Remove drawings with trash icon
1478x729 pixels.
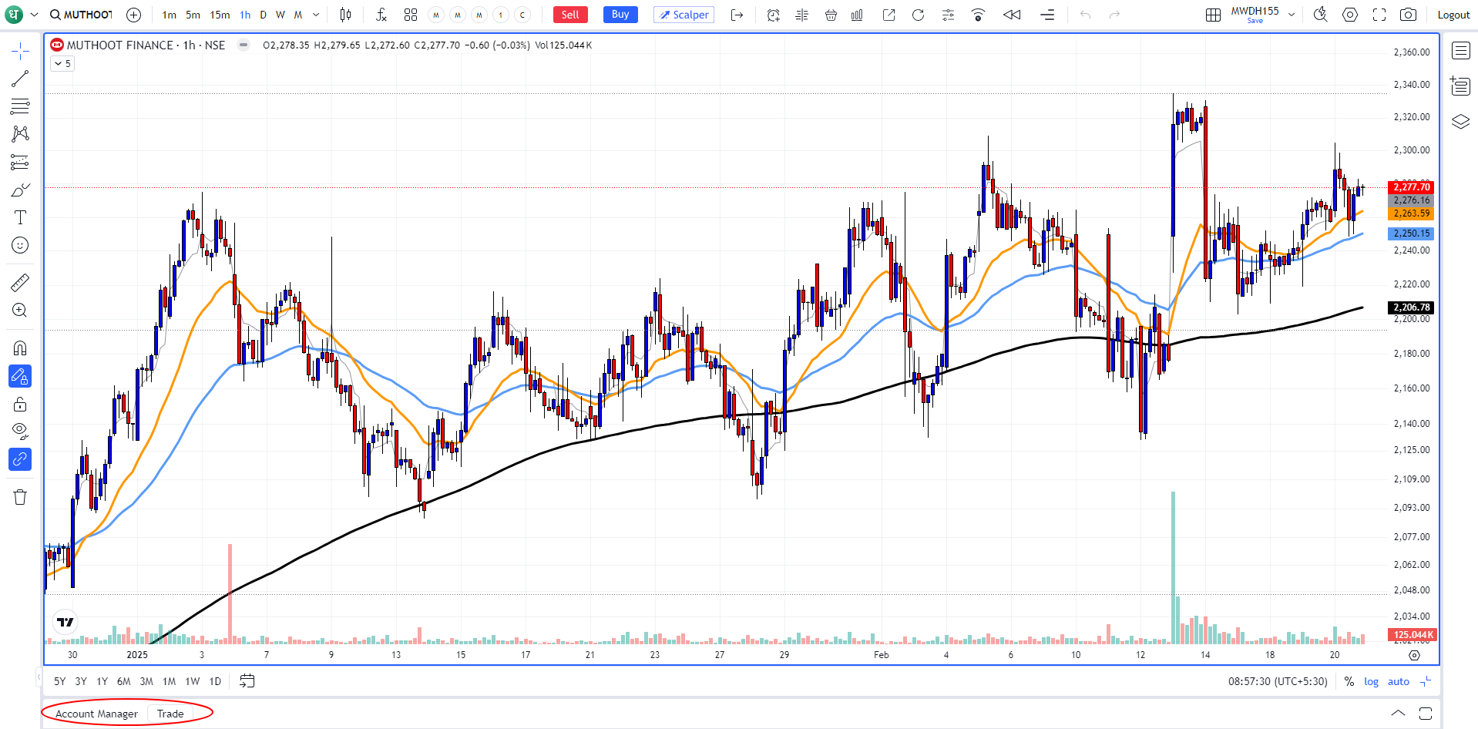(20, 497)
